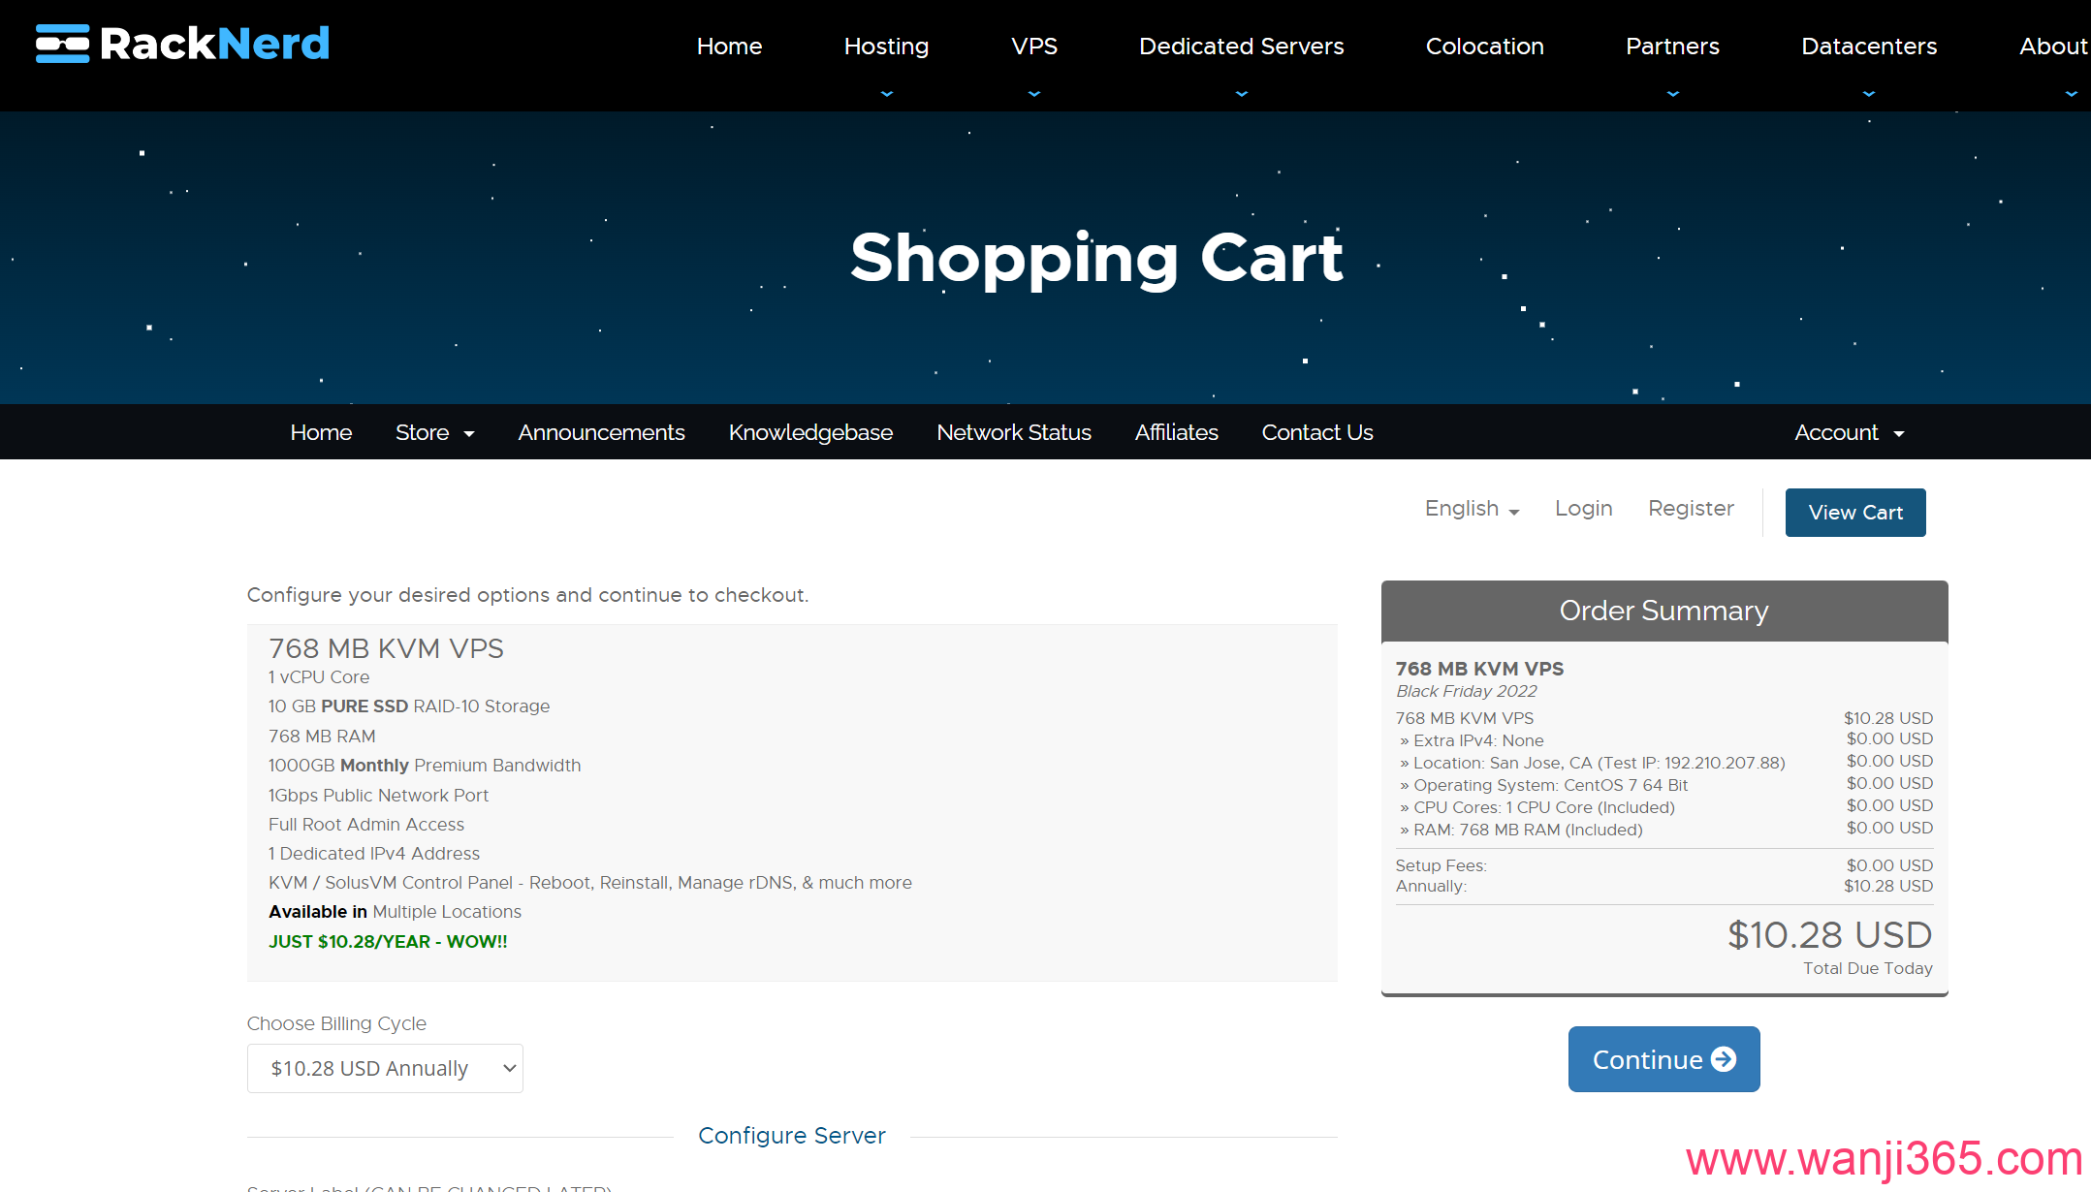The width and height of the screenshot is (2091, 1192).
Task: Open billing cycle dropdown $10.28 USD Annually
Action: point(385,1068)
